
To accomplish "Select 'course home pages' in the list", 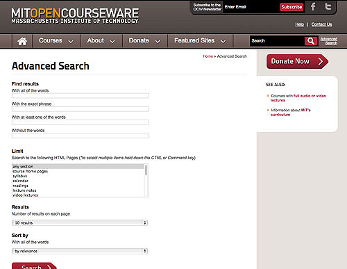I will click(x=78, y=171).
